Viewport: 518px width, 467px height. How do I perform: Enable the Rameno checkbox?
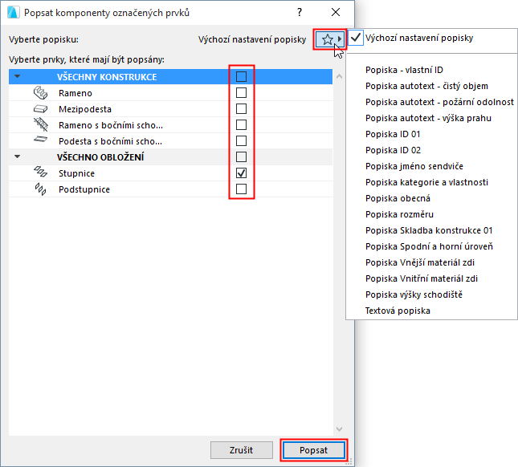(x=241, y=93)
